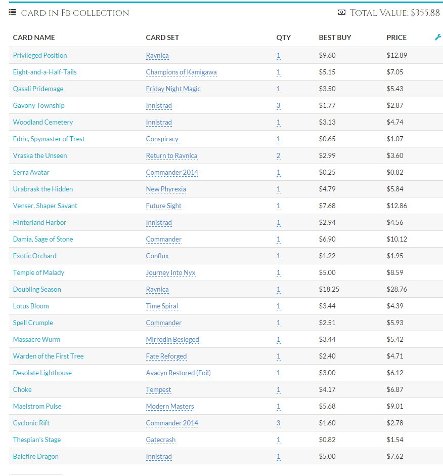443x476 pixels.
Task: Open the Friday Night Magic set link
Action: (x=173, y=89)
